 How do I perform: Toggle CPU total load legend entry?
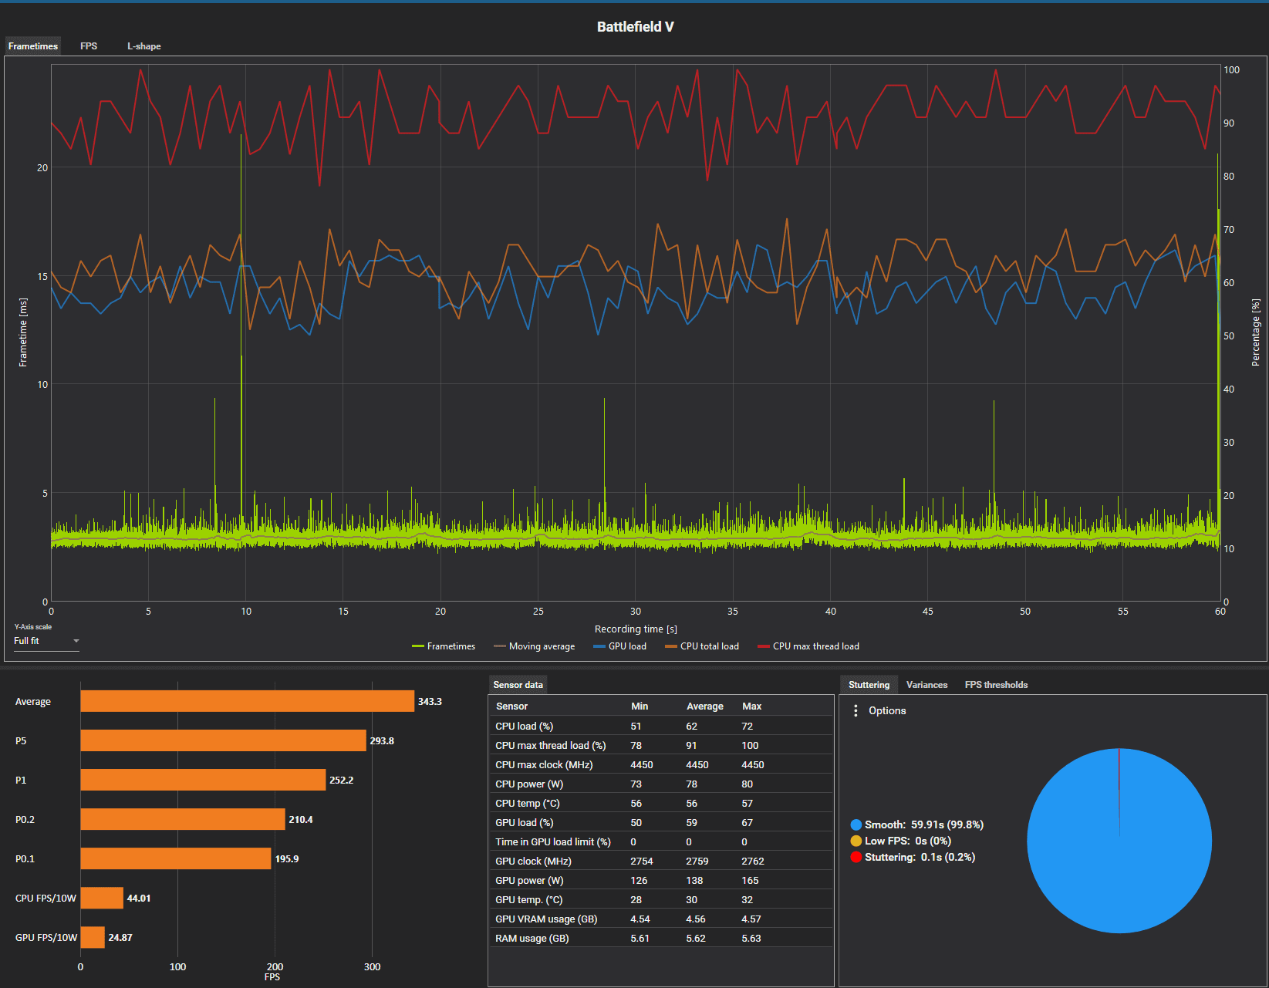point(701,646)
